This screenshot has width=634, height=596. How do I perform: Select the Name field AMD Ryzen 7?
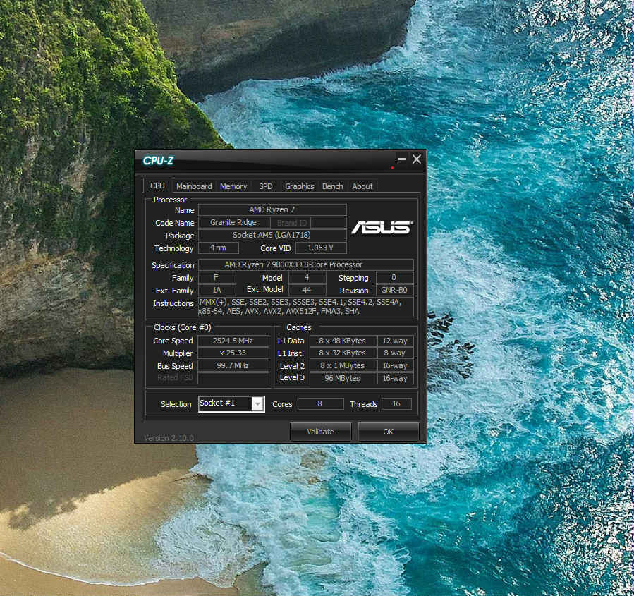pos(272,210)
